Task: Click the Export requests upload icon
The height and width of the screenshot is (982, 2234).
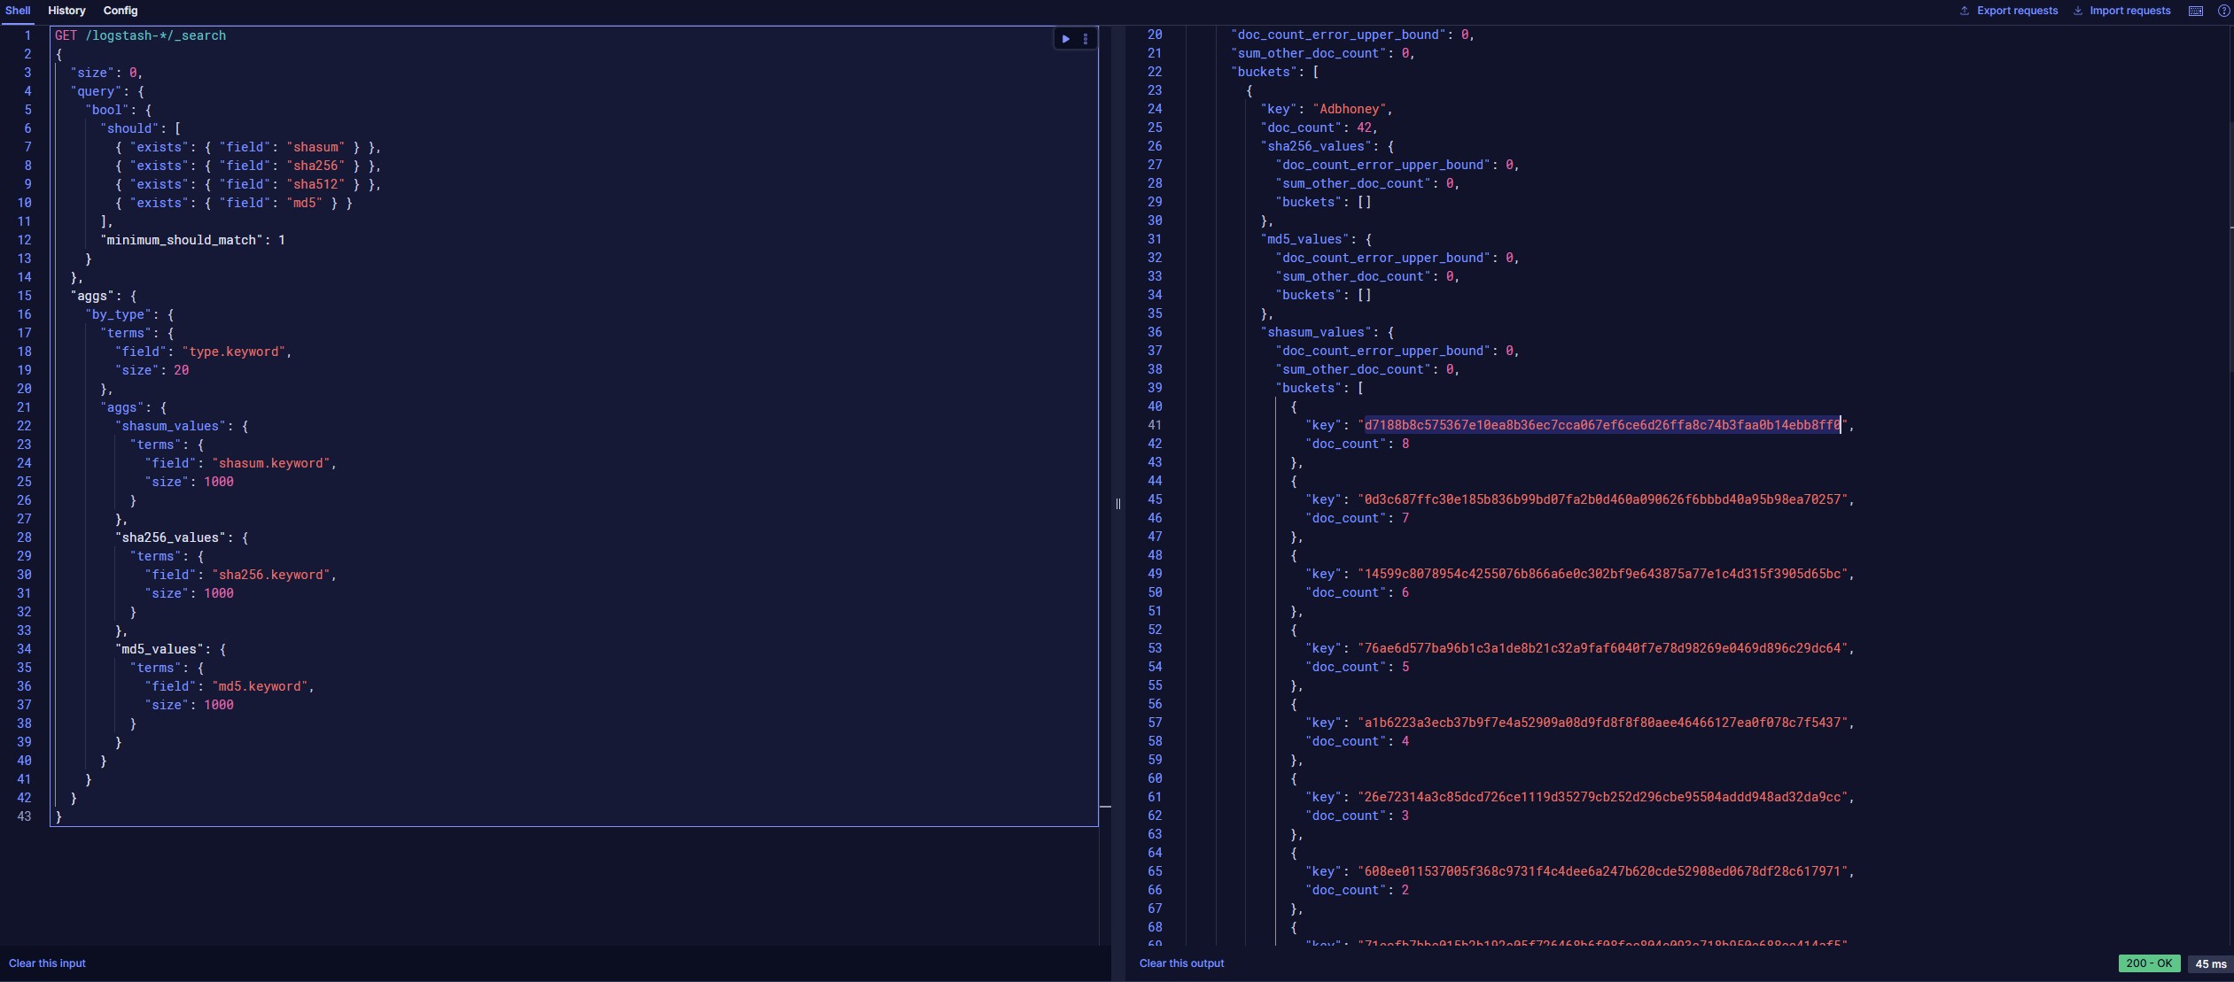Action: coord(1965,11)
